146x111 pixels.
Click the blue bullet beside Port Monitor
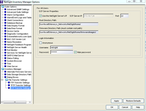click(x=5, y=50)
